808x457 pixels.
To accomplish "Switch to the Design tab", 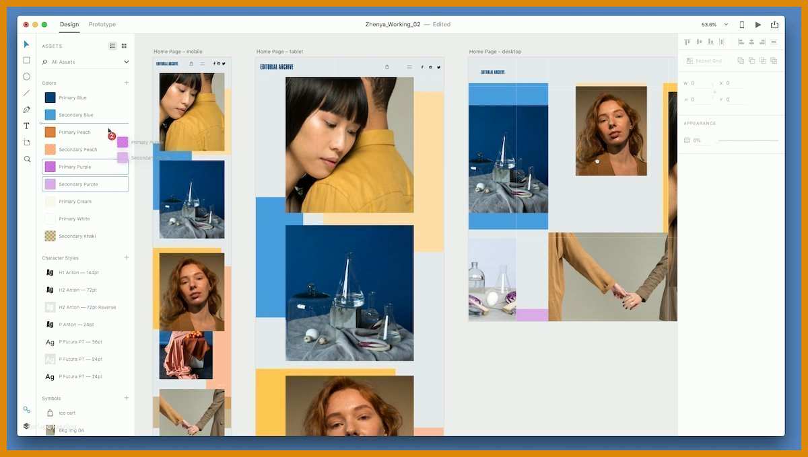I will click(x=69, y=24).
